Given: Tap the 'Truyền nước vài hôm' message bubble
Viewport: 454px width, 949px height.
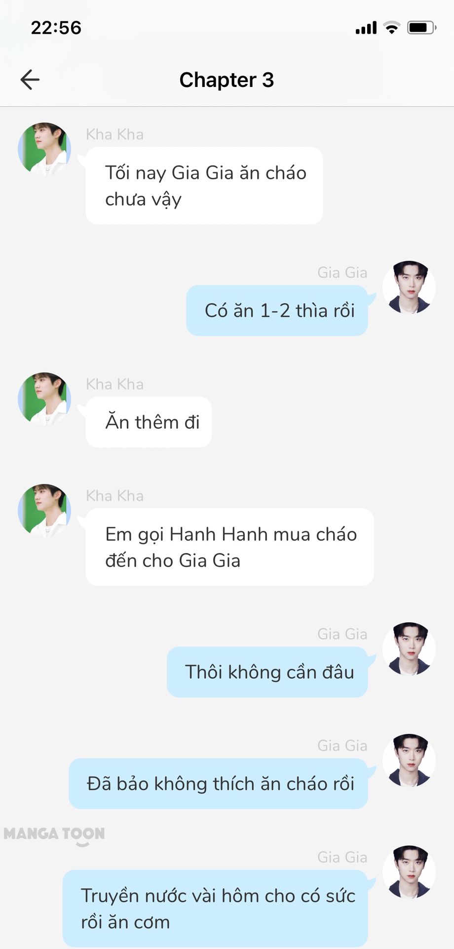Looking at the screenshot, I should [215, 908].
